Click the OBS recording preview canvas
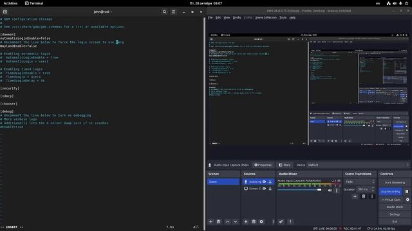The width and height of the screenshot is (412, 231). 309,89
